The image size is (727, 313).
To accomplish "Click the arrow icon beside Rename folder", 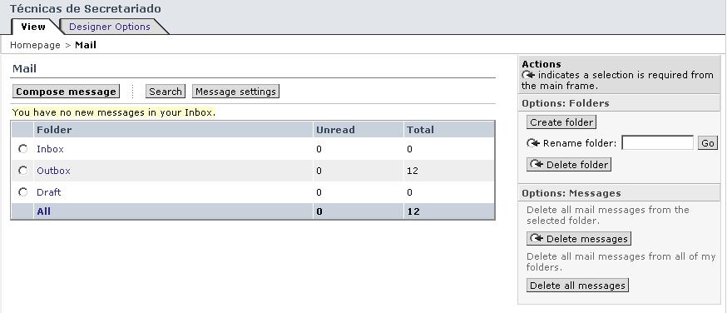I will click(x=532, y=143).
